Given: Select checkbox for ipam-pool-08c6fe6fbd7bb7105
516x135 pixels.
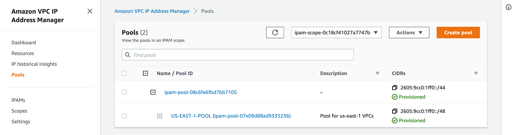Looking at the screenshot, I should pyautogui.click(x=124, y=92).
